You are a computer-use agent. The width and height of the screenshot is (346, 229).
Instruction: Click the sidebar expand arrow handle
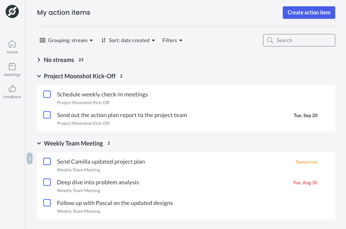click(x=30, y=158)
